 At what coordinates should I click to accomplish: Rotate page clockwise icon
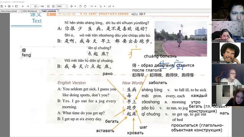[85, 6]
